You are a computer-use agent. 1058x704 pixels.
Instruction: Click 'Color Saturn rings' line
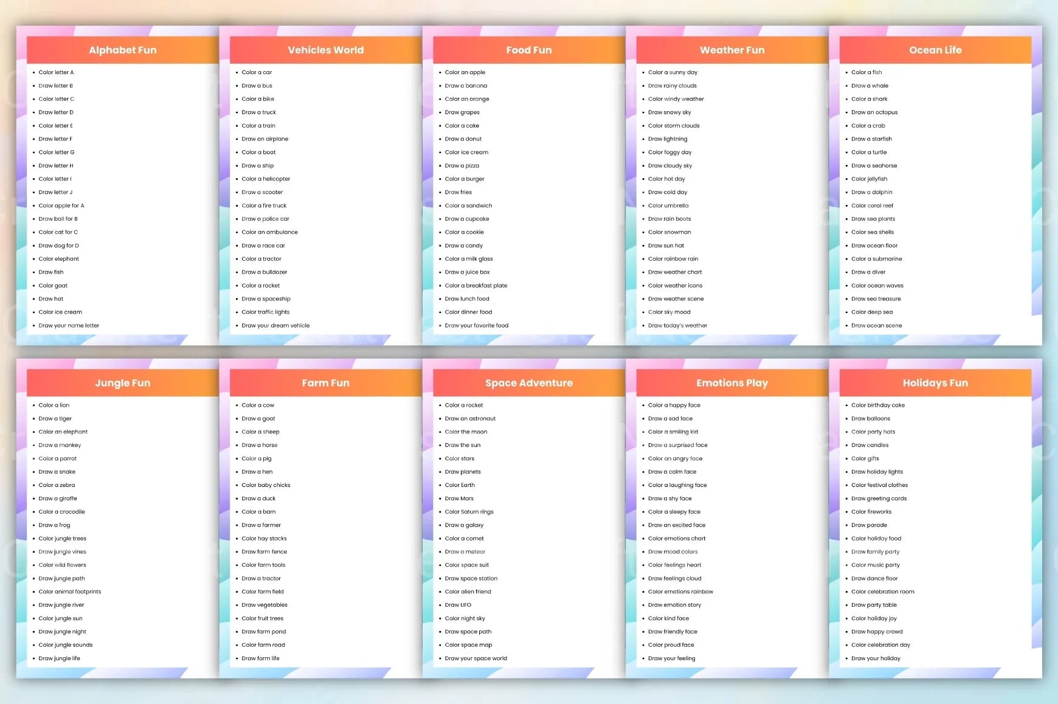coord(469,512)
